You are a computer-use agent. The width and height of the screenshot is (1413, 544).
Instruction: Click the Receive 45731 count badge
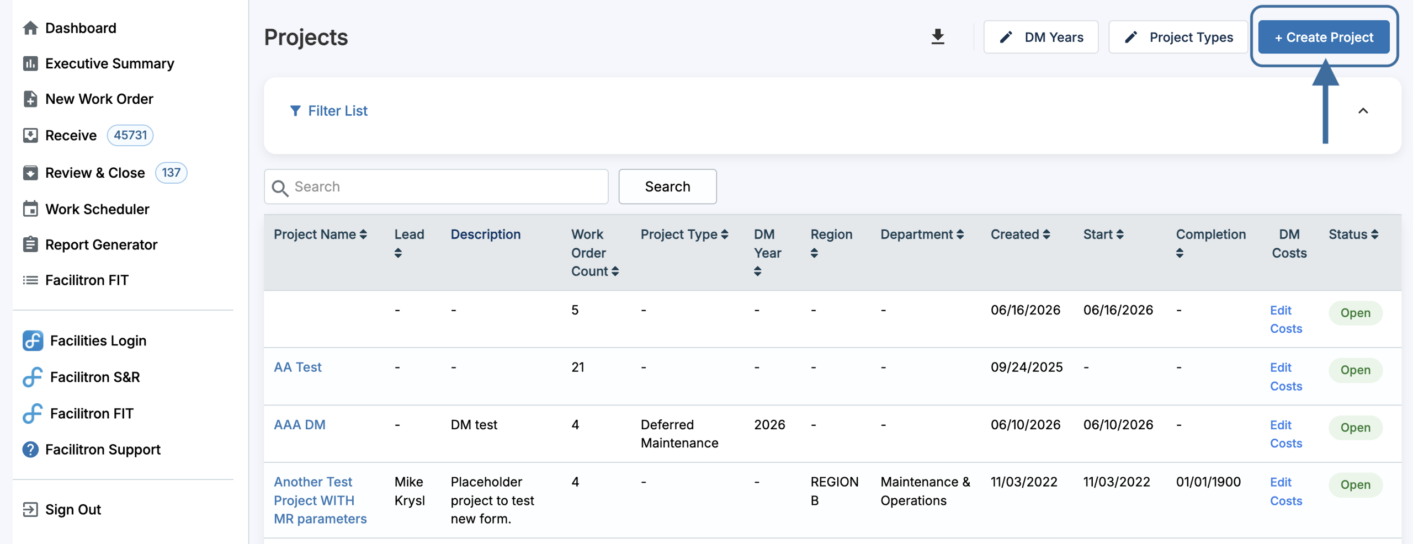click(x=130, y=135)
